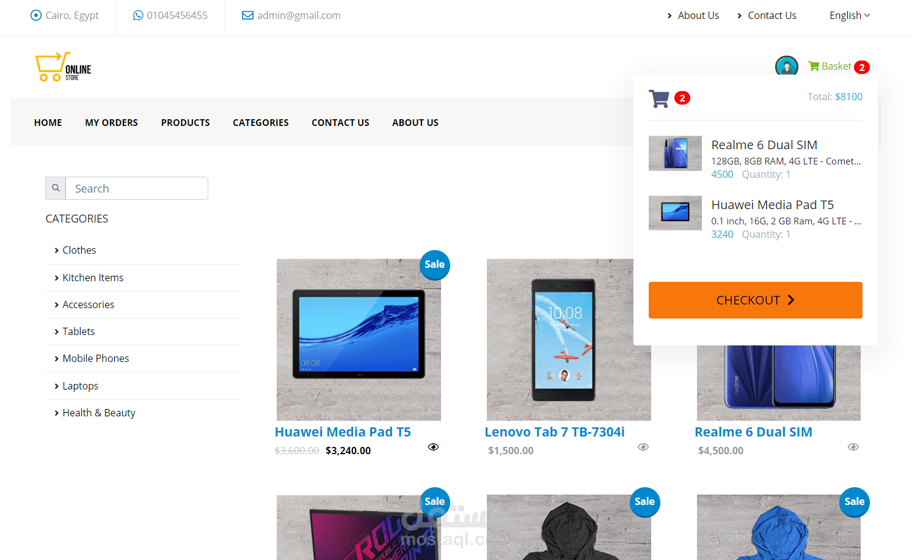The width and height of the screenshot is (912, 560).
Task: Open the Contact Us link in the top bar
Action: tap(772, 15)
